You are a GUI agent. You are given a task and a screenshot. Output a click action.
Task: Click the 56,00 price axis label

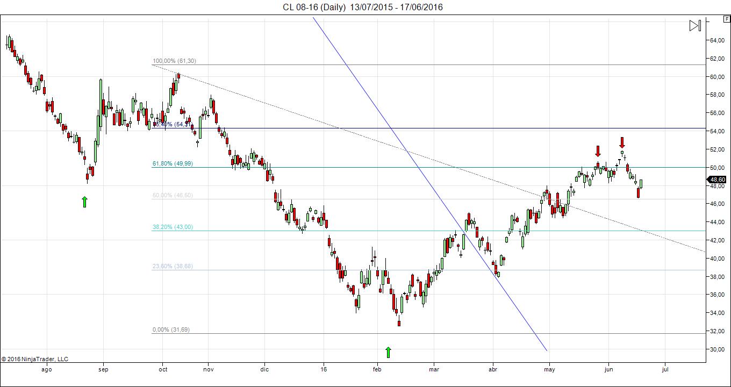[x=718, y=113]
